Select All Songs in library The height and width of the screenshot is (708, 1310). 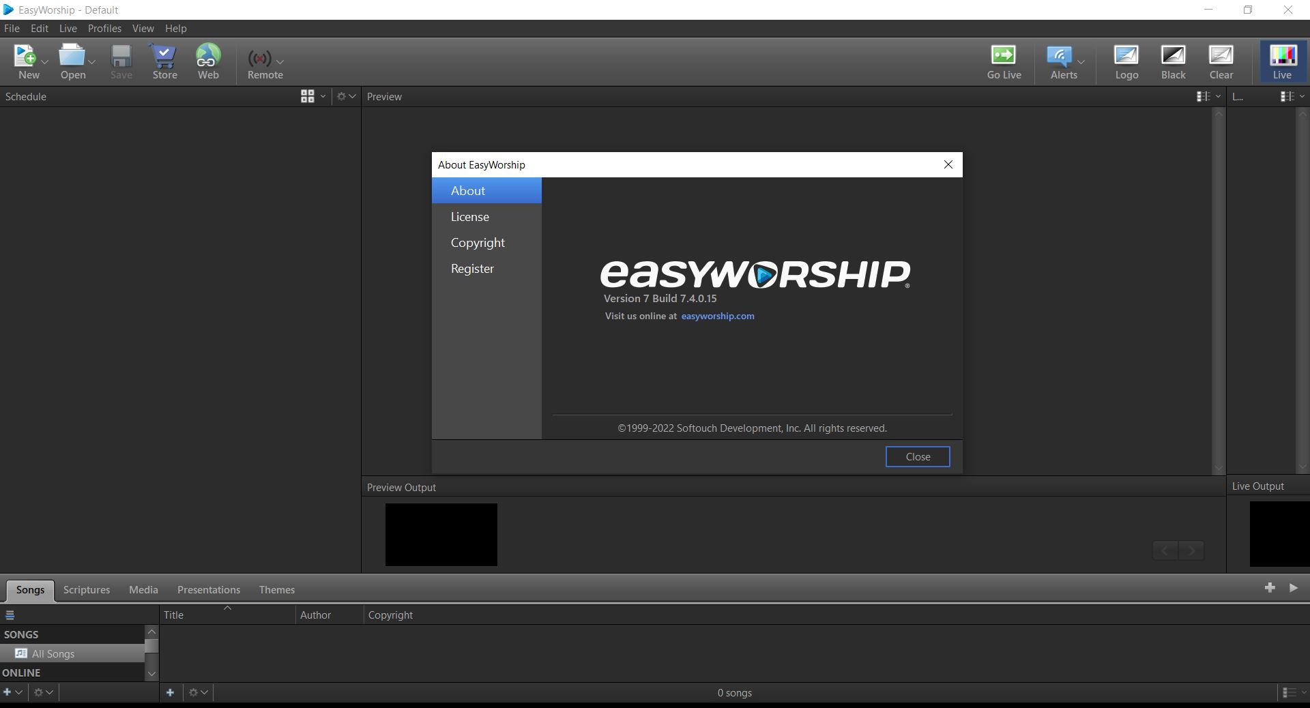[x=72, y=653]
